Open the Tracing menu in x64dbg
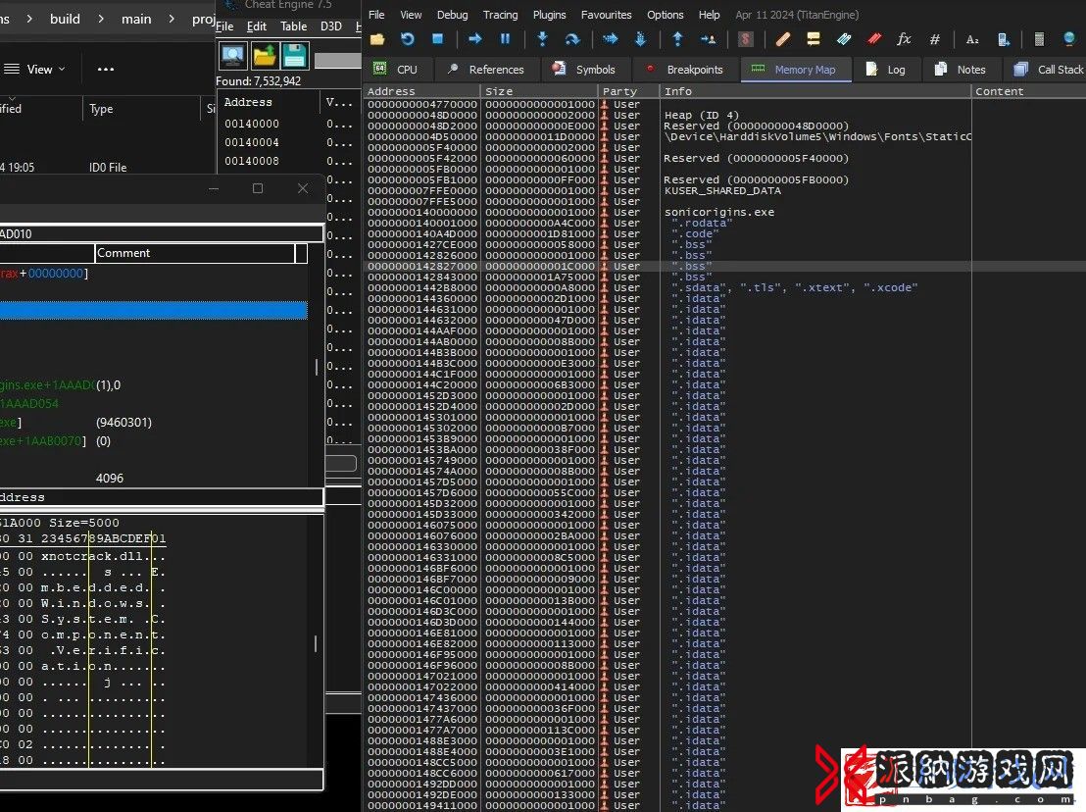This screenshot has width=1086, height=812. 500,15
